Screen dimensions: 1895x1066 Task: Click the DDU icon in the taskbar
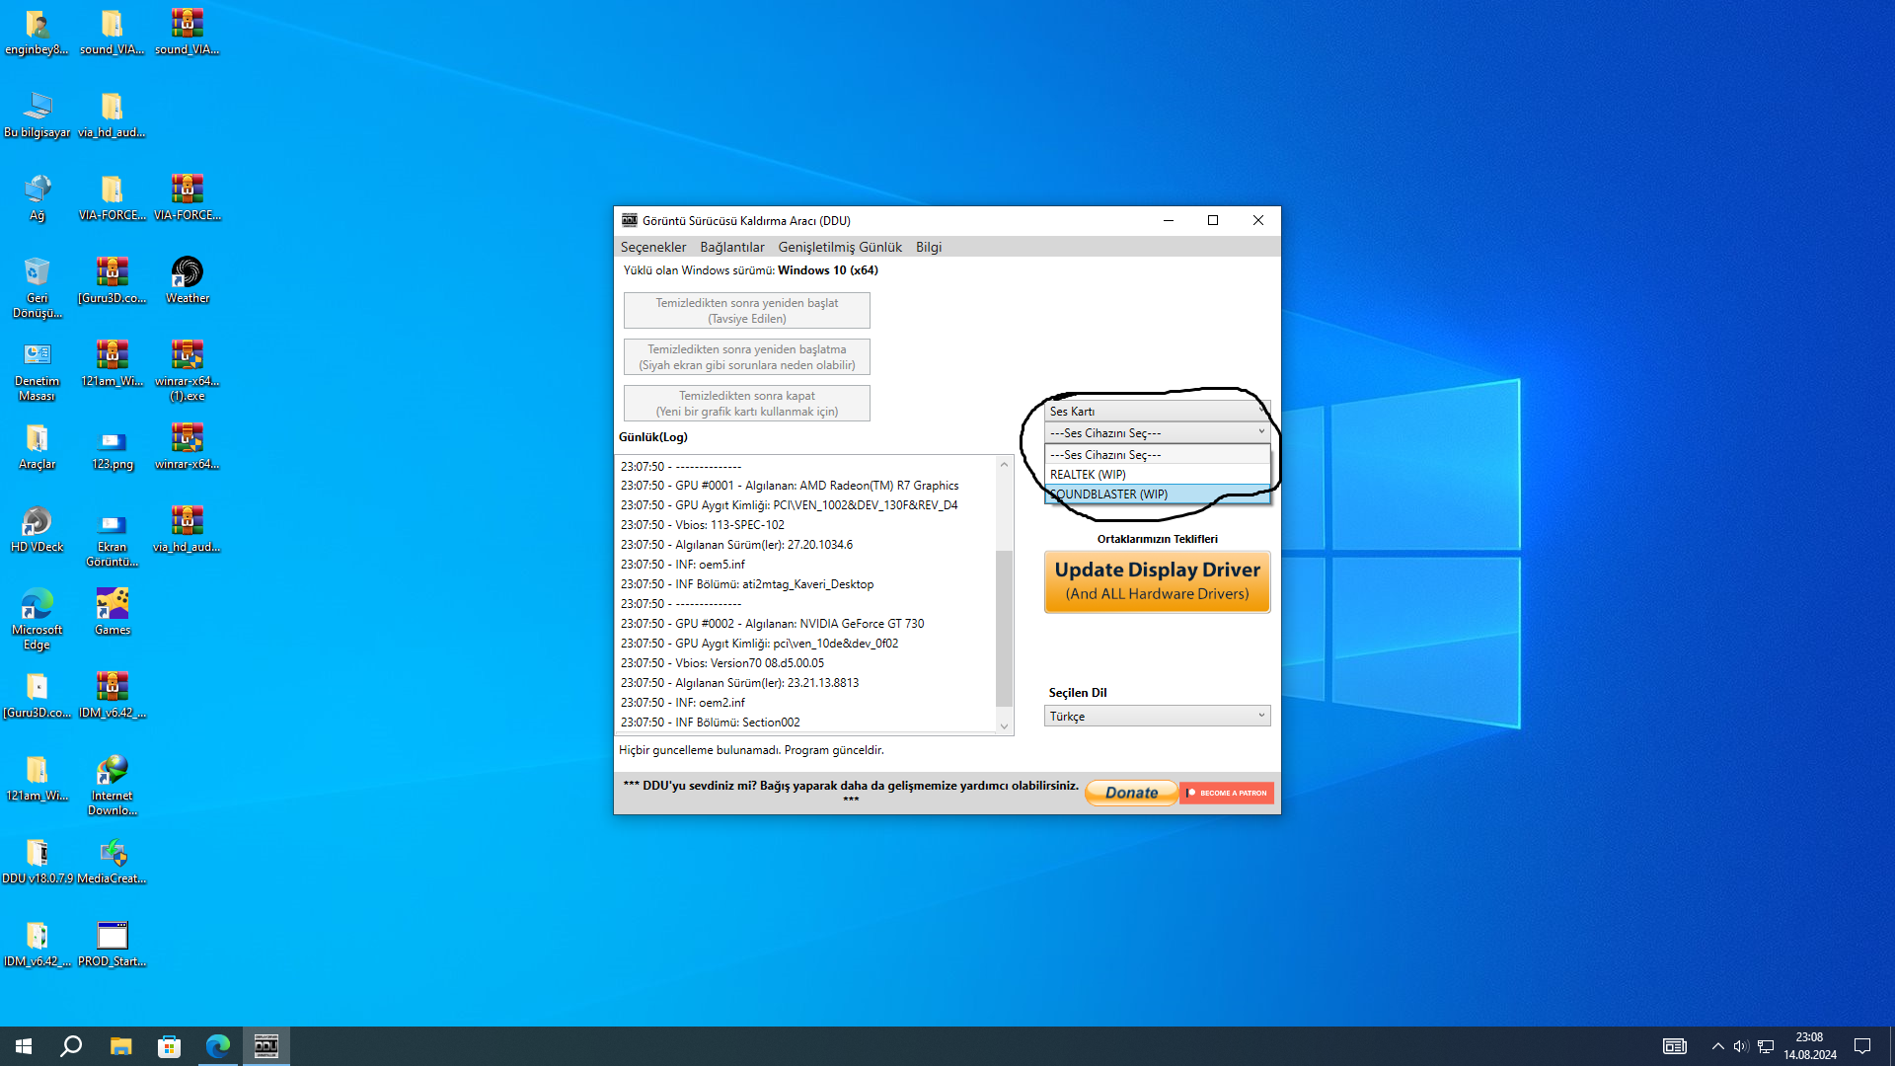tap(266, 1046)
